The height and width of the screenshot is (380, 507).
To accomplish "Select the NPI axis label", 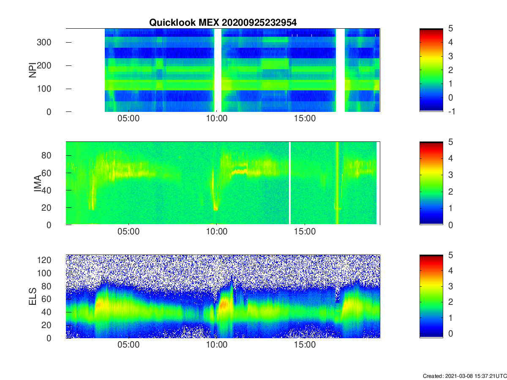I will 32,70.
